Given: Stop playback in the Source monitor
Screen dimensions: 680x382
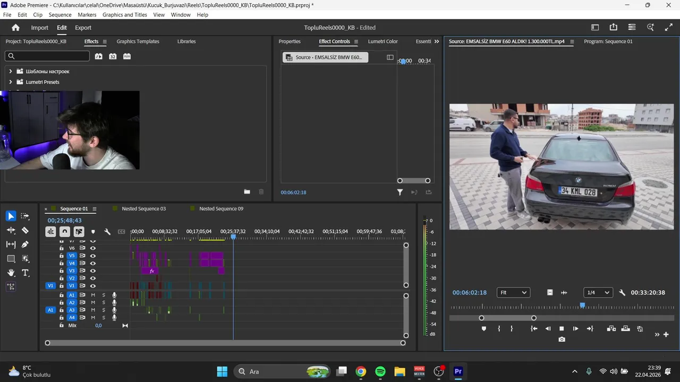Looking at the screenshot, I should pyautogui.click(x=562, y=329).
